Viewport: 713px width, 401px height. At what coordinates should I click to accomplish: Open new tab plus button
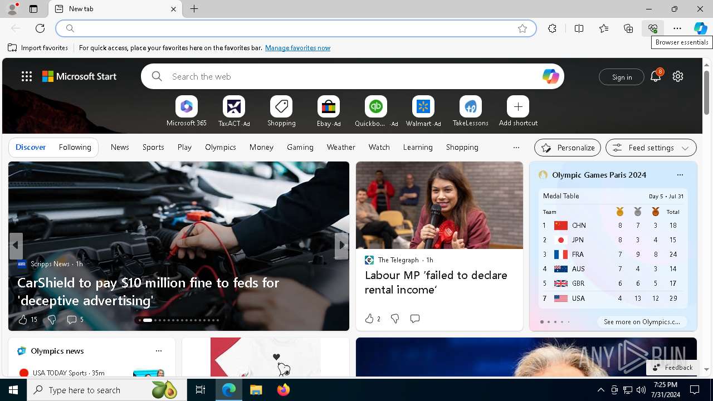coord(194,9)
